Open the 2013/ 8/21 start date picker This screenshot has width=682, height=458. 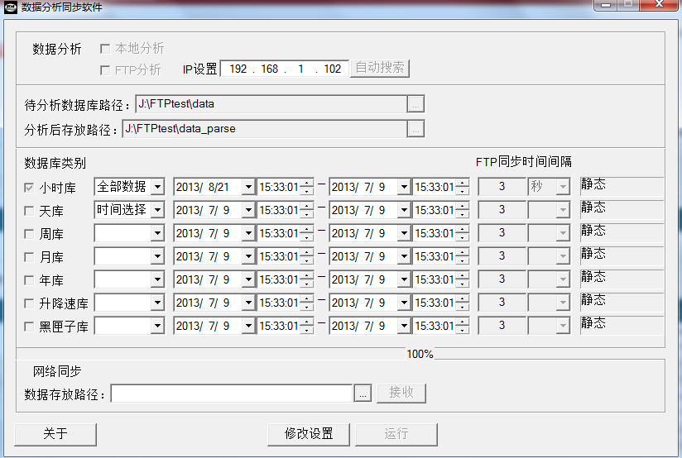(248, 188)
